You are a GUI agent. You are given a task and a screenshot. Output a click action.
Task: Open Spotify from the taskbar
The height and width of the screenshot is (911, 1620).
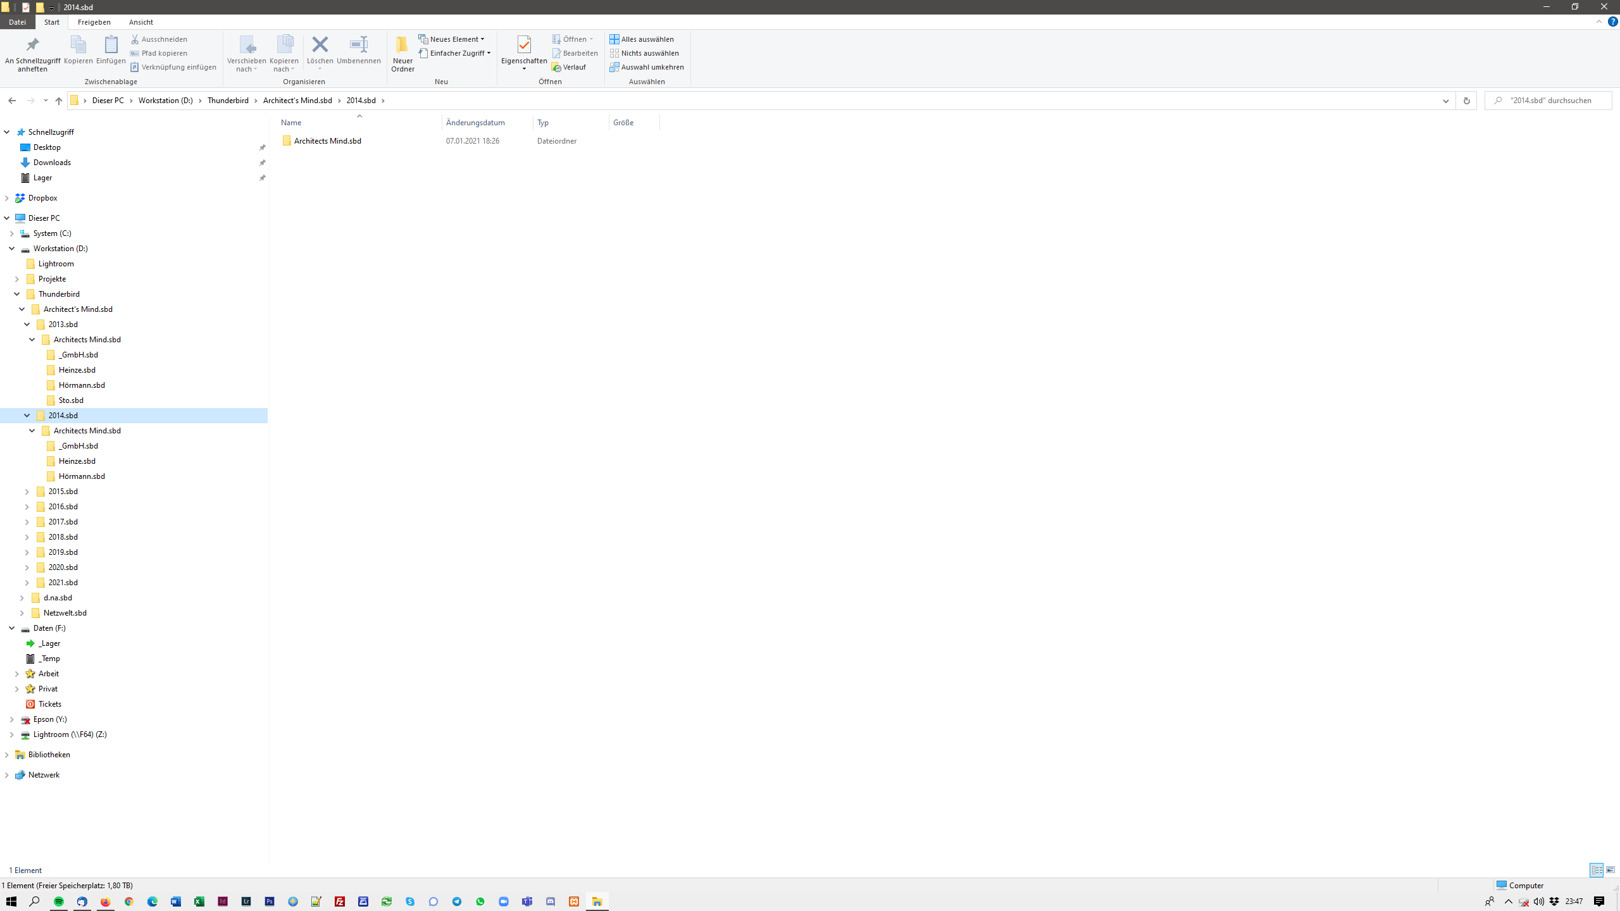59,902
